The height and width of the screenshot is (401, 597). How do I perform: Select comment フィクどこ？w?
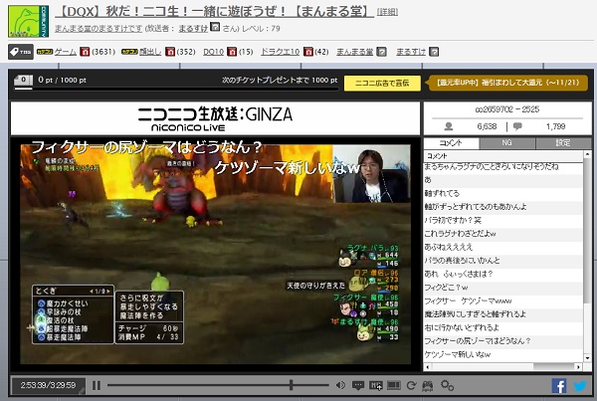click(x=502, y=288)
